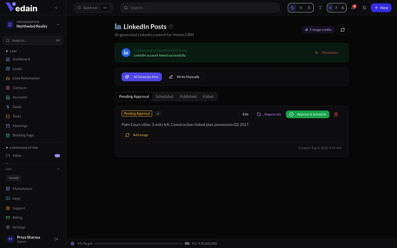The width and height of the screenshot is (397, 248).
Task: Open Contacts from the sidebar icon
Action: [x=8, y=88]
